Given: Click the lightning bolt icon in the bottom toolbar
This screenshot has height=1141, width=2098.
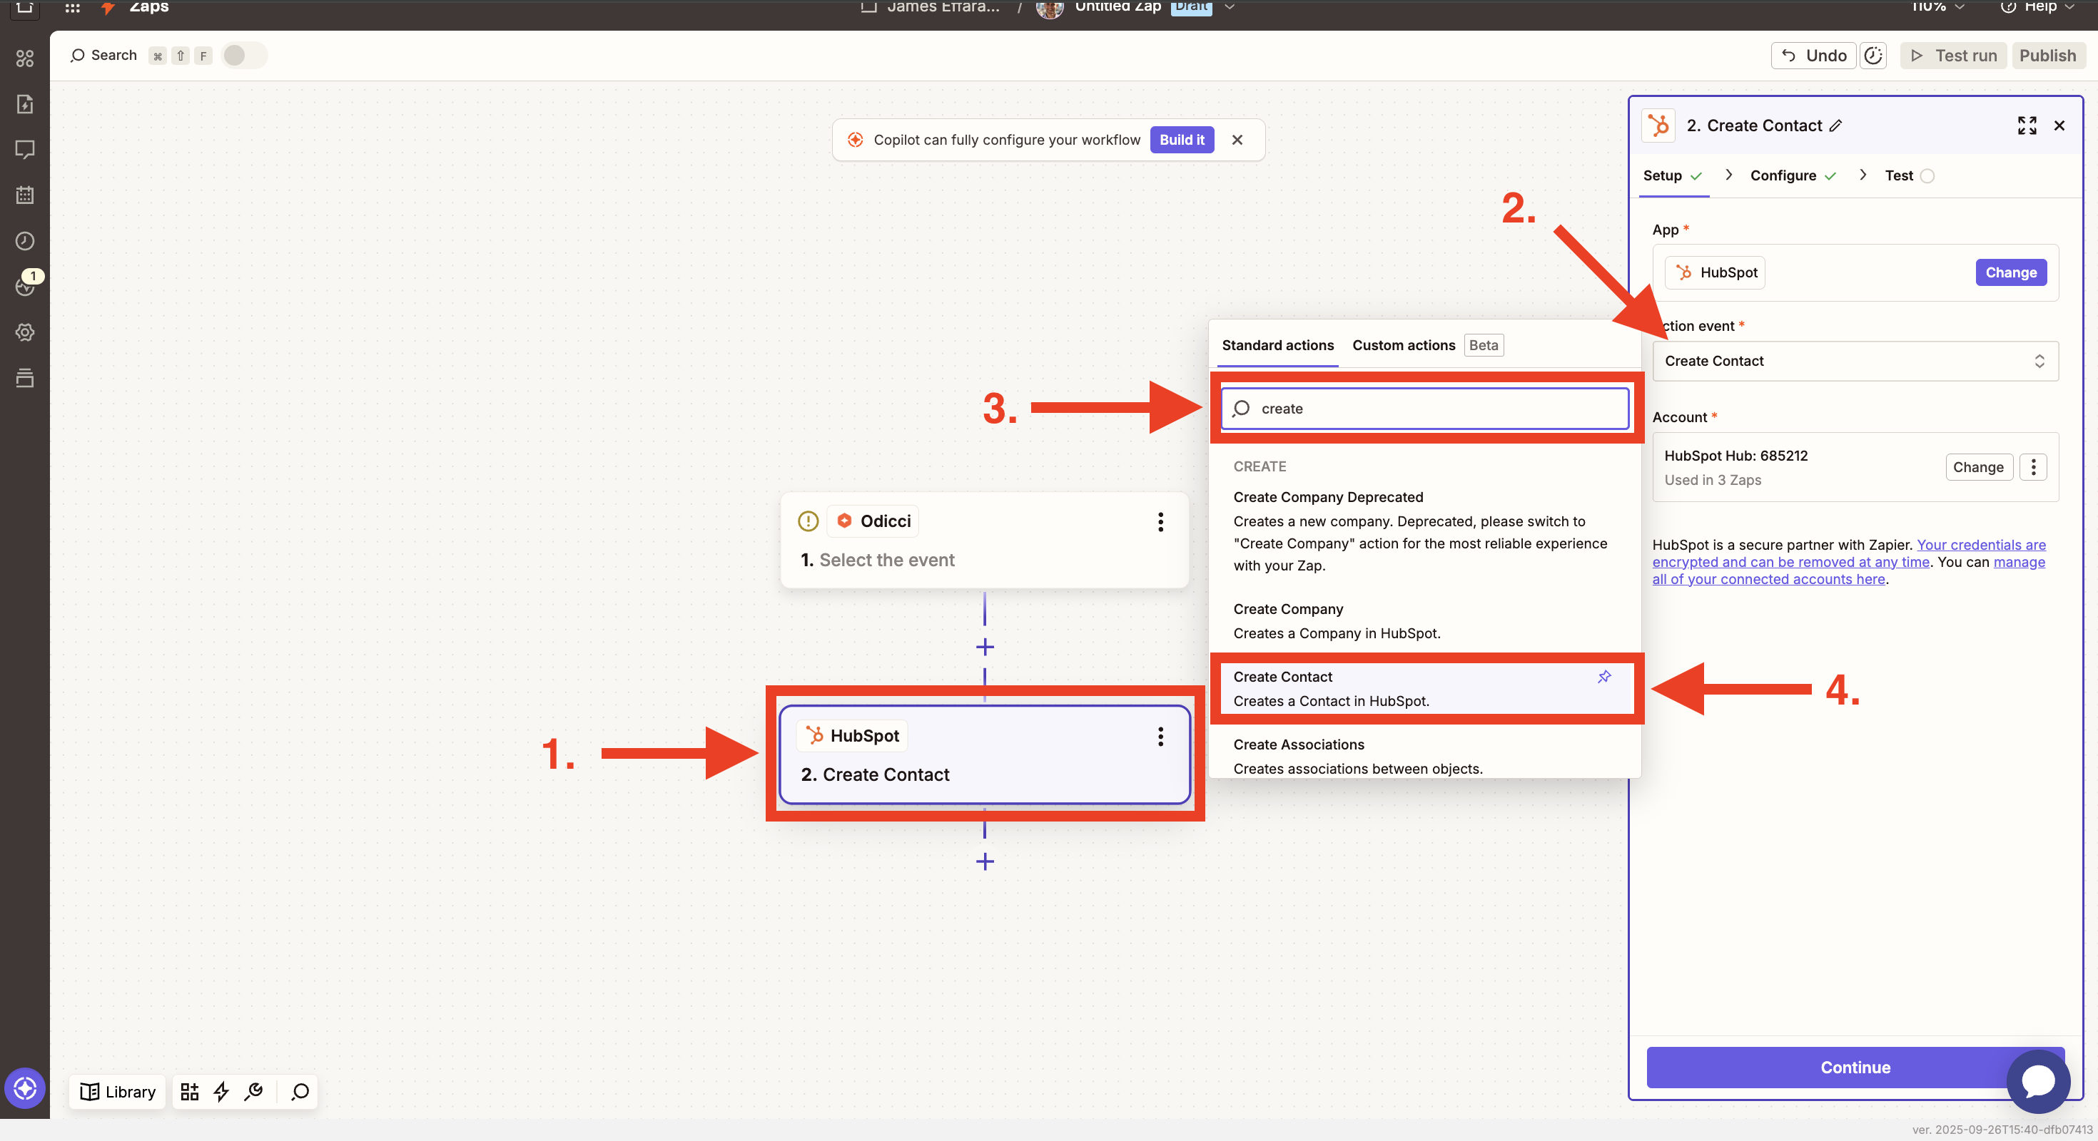Looking at the screenshot, I should tap(221, 1091).
